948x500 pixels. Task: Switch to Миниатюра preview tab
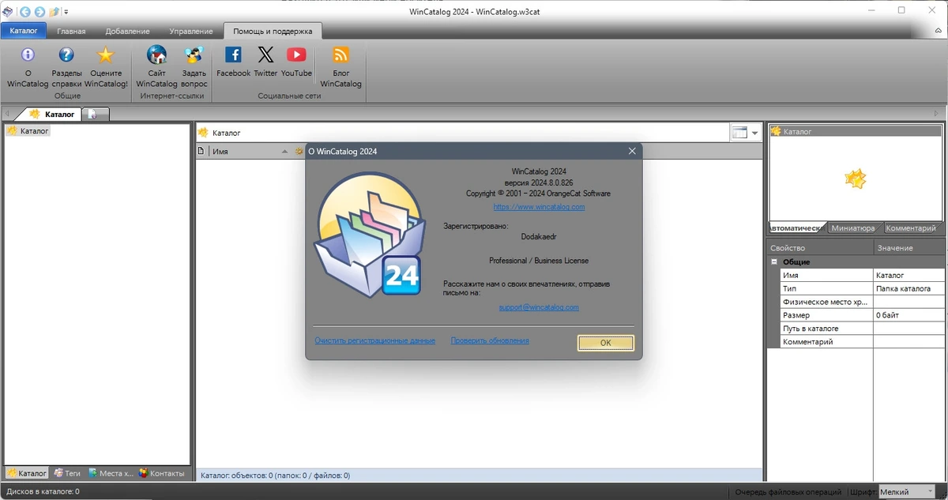tap(852, 228)
